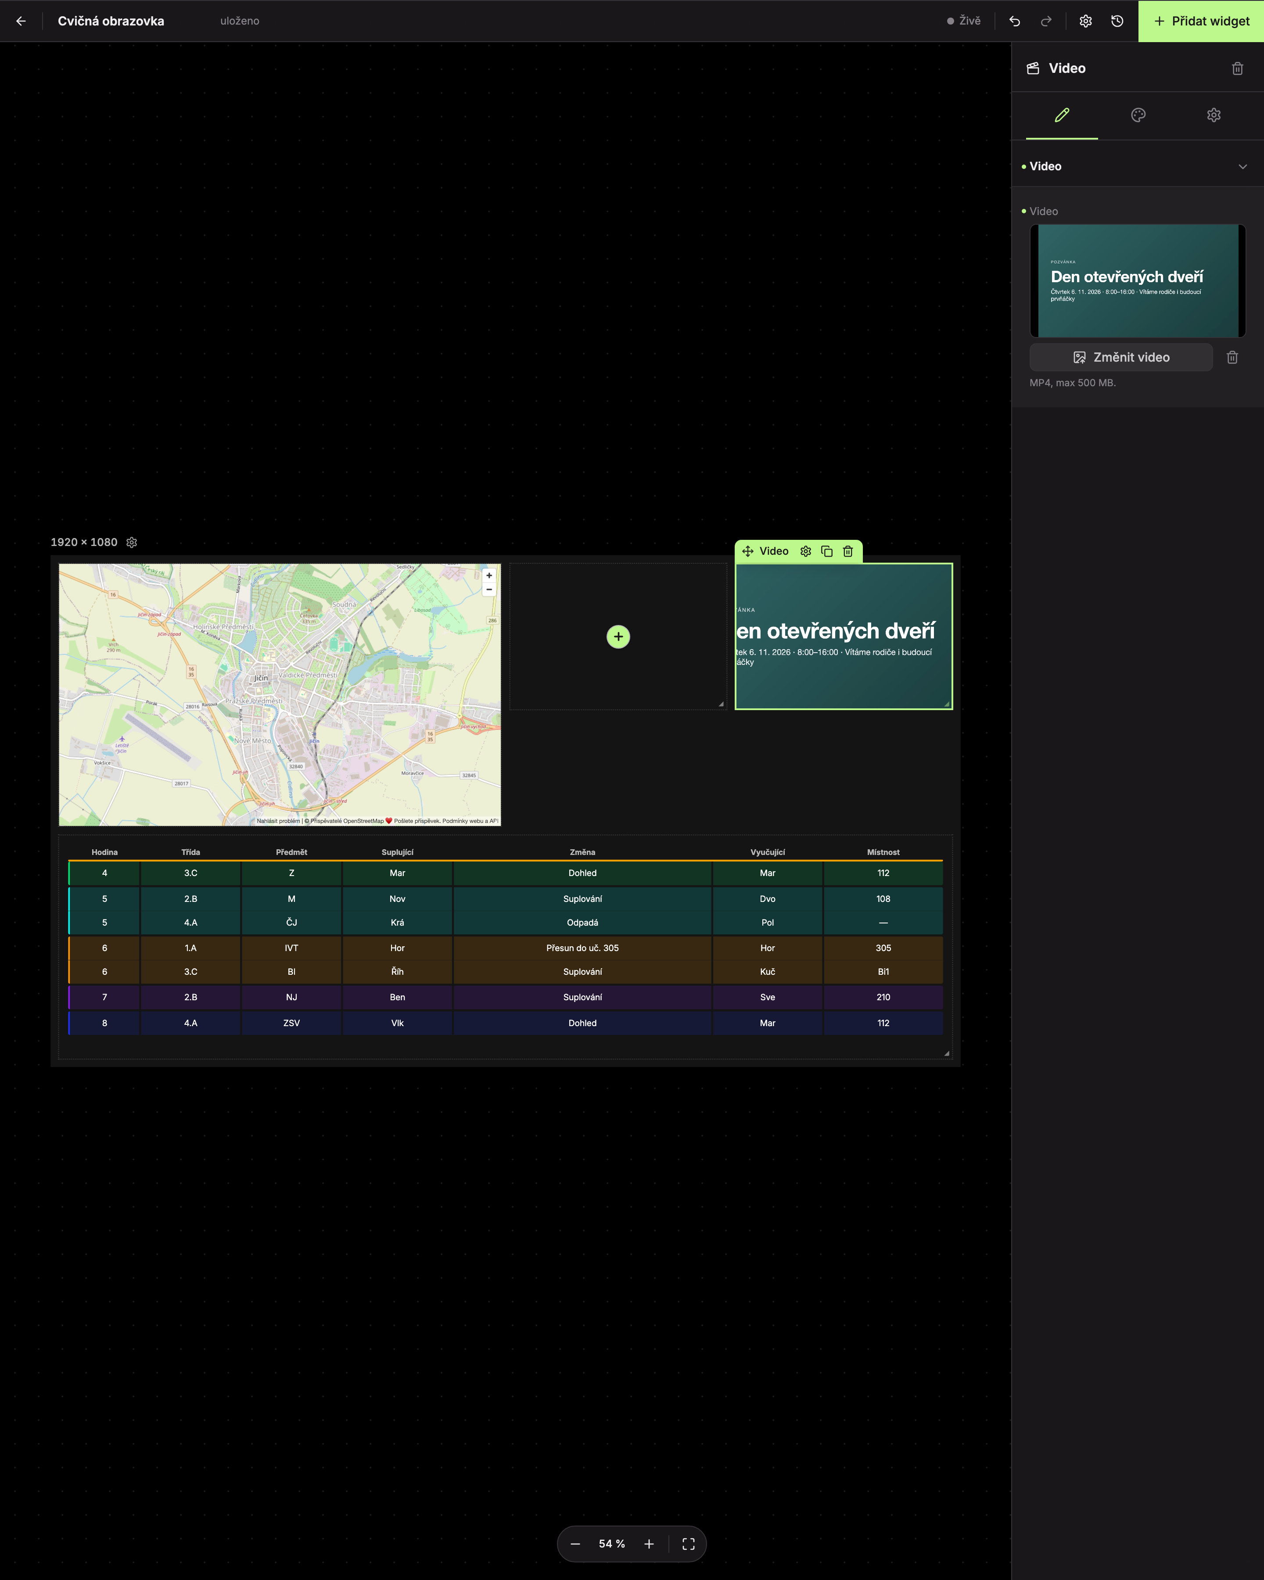1264x1580 pixels.
Task: Click the Místnost column header
Action: [883, 852]
